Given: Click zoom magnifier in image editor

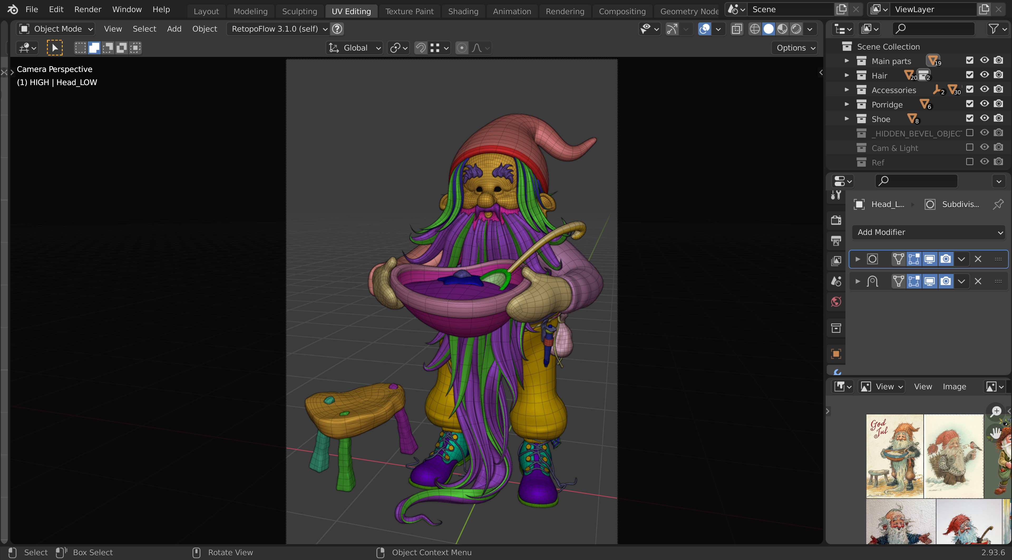Looking at the screenshot, I should [996, 411].
